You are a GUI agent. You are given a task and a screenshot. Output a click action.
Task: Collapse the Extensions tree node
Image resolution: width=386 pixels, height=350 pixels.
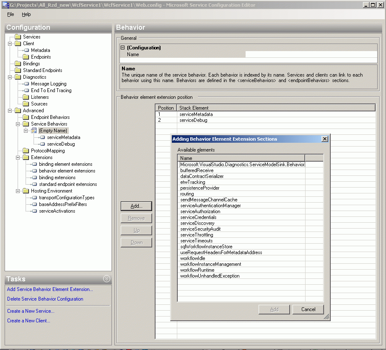[x=18, y=157]
